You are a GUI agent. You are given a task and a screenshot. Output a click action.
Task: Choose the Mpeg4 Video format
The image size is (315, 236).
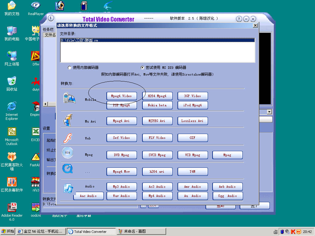(x=122, y=96)
